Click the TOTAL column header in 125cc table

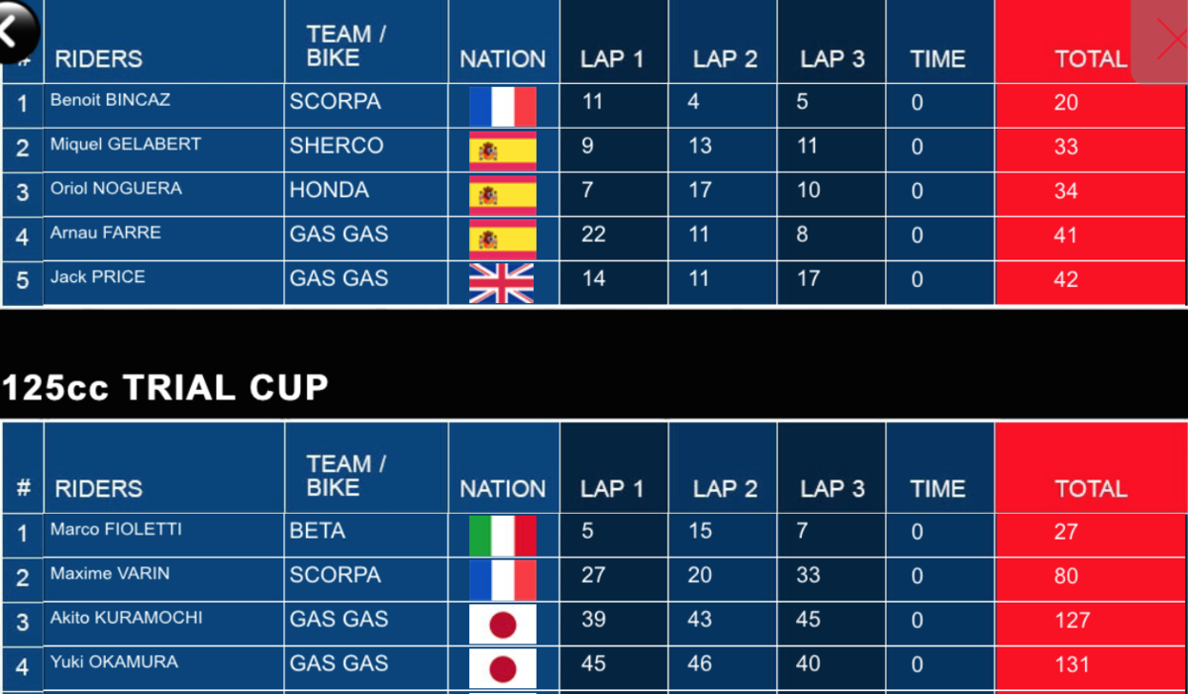(1091, 488)
